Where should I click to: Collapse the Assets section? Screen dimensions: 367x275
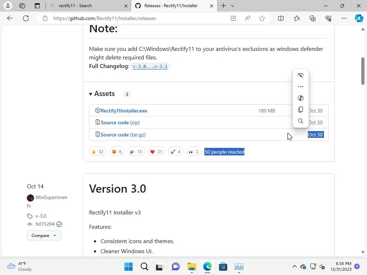[x=102, y=94]
